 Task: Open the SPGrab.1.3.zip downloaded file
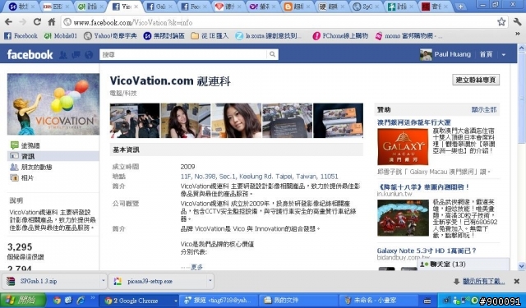(51, 281)
